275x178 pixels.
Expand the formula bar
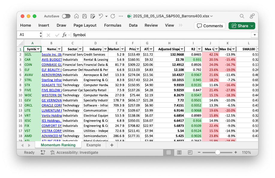pyautogui.click(x=255, y=35)
